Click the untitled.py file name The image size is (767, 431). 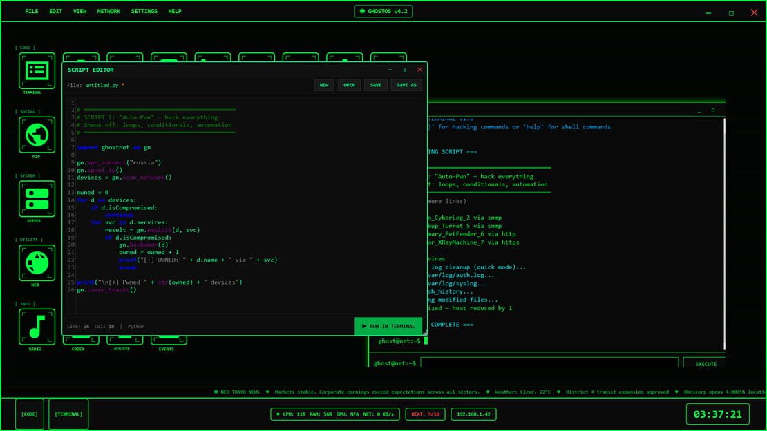coord(102,85)
